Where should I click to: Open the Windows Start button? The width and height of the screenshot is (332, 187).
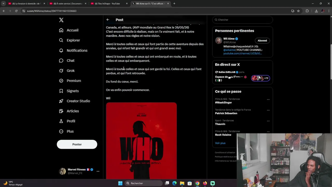click(120, 183)
